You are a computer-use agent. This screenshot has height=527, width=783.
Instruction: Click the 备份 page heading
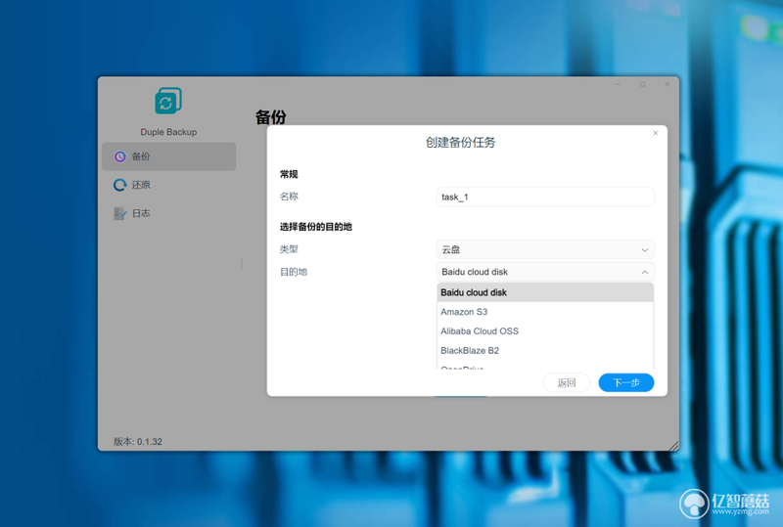click(271, 117)
